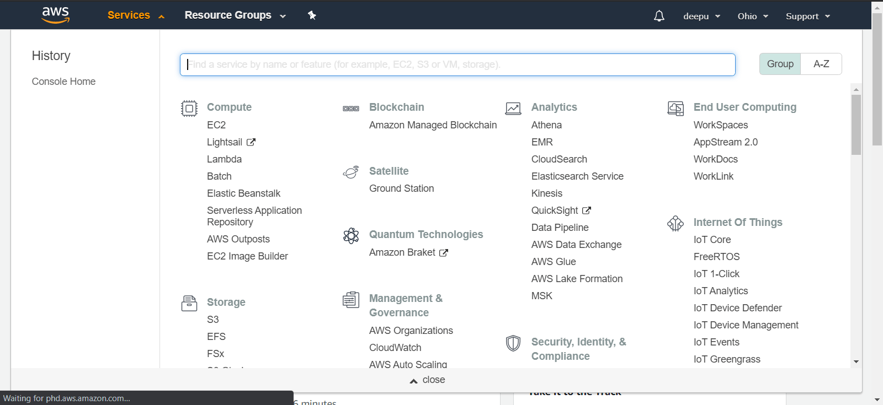This screenshot has width=883, height=405.
Task: Open the Ohio region dropdown
Action: (x=753, y=16)
